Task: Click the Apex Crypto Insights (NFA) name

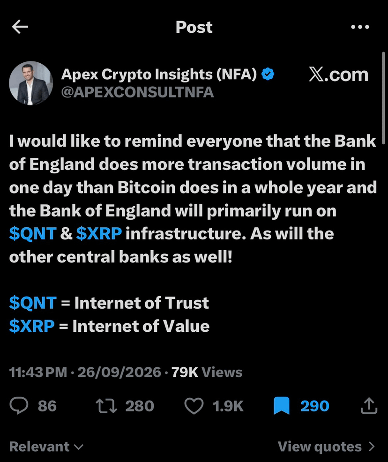Action: pos(159,74)
